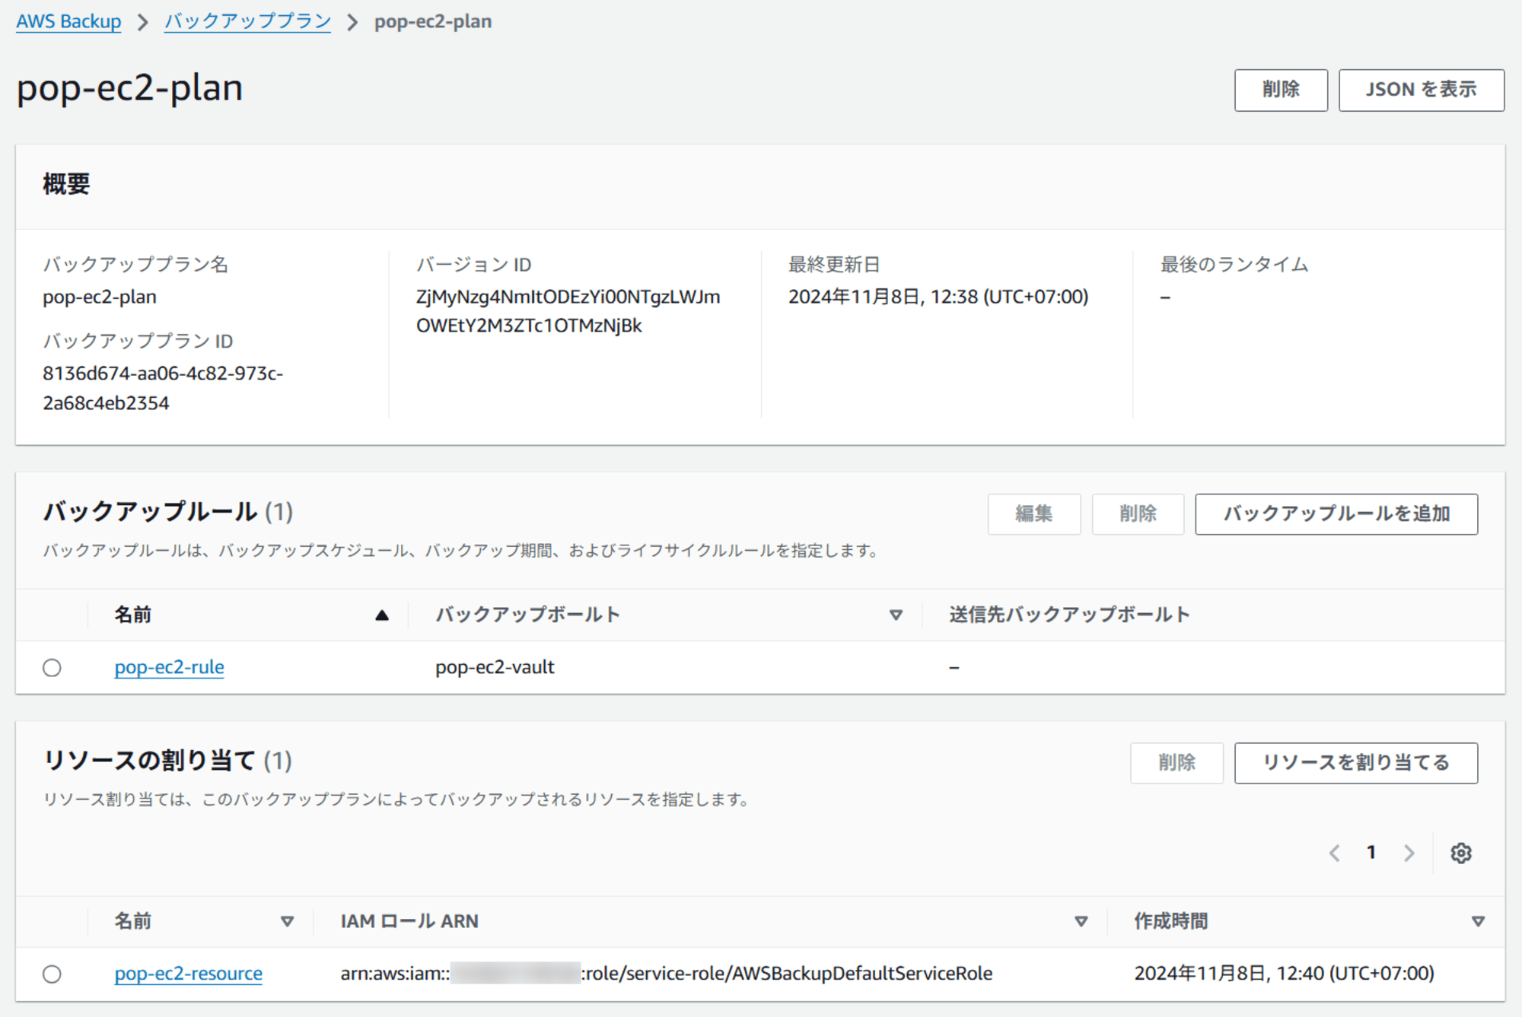Image resolution: width=1522 pixels, height=1017 pixels.
Task: Go to the previous page chevron
Action: (x=1334, y=853)
